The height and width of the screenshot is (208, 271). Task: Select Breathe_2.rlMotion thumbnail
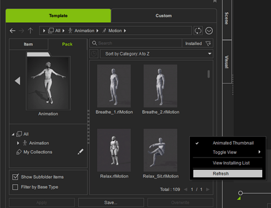(x=160, y=86)
